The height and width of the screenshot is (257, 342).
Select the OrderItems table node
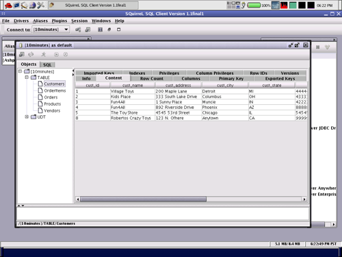point(55,90)
